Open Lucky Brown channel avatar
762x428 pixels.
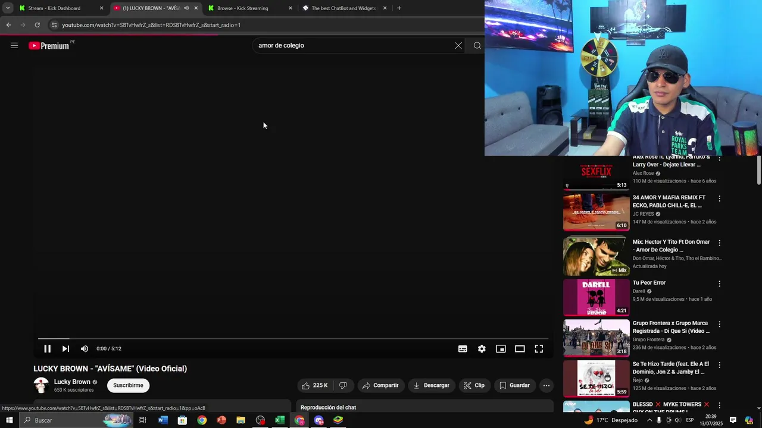coord(41,385)
